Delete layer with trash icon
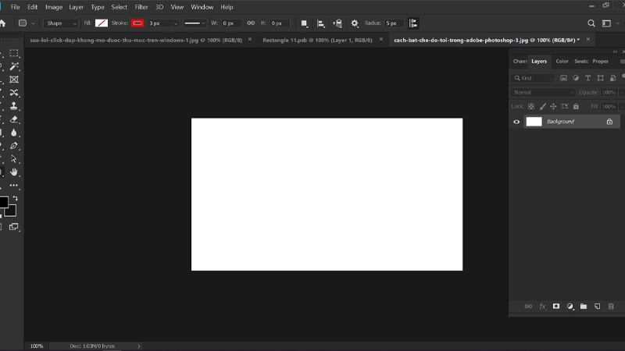This screenshot has width=625, height=351. coord(611,306)
